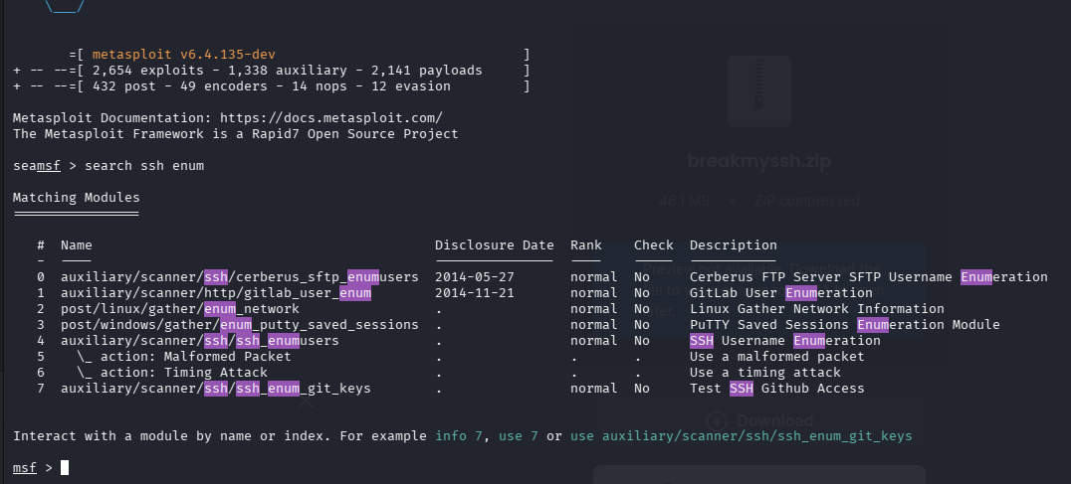Click the typed 'search ssh enum' command
The height and width of the screenshot is (484, 1071).
point(144,166)
